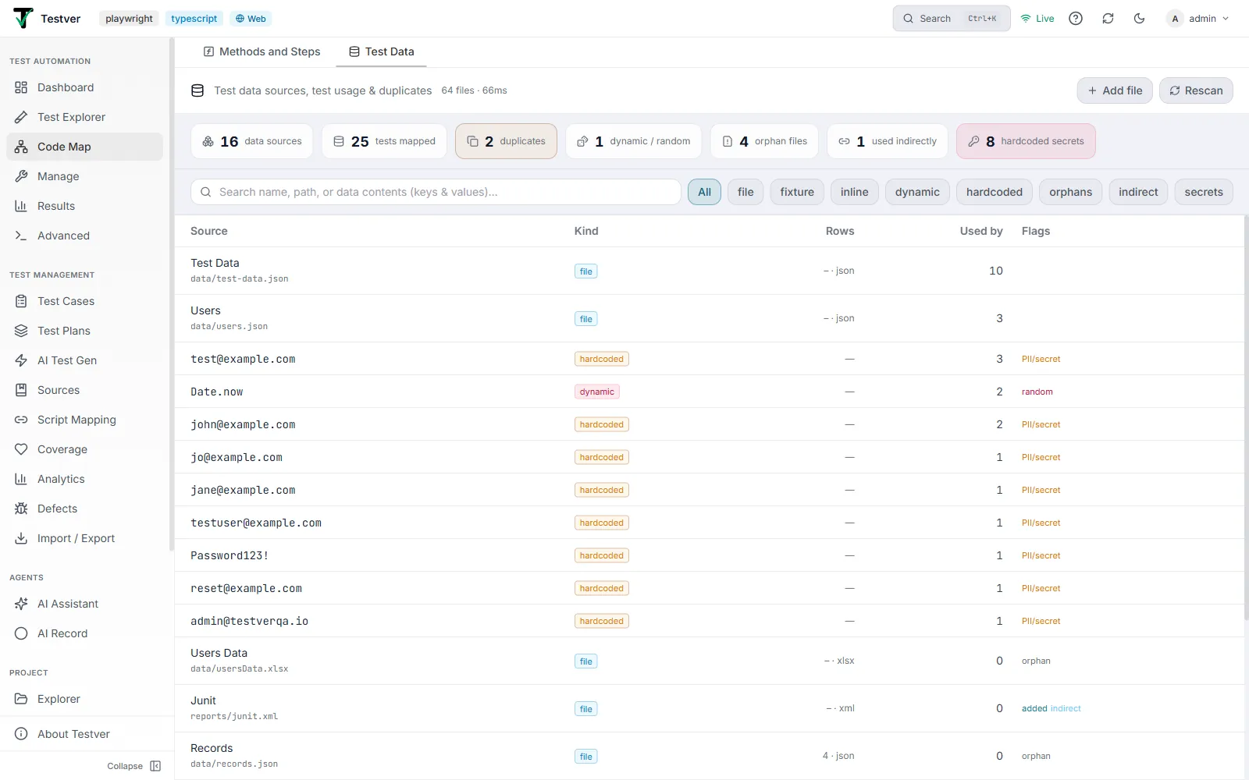Select the Test Data tab
The height and width of the screenshot is (780, 1249).
pyautogui.click(x=382, y=51)
